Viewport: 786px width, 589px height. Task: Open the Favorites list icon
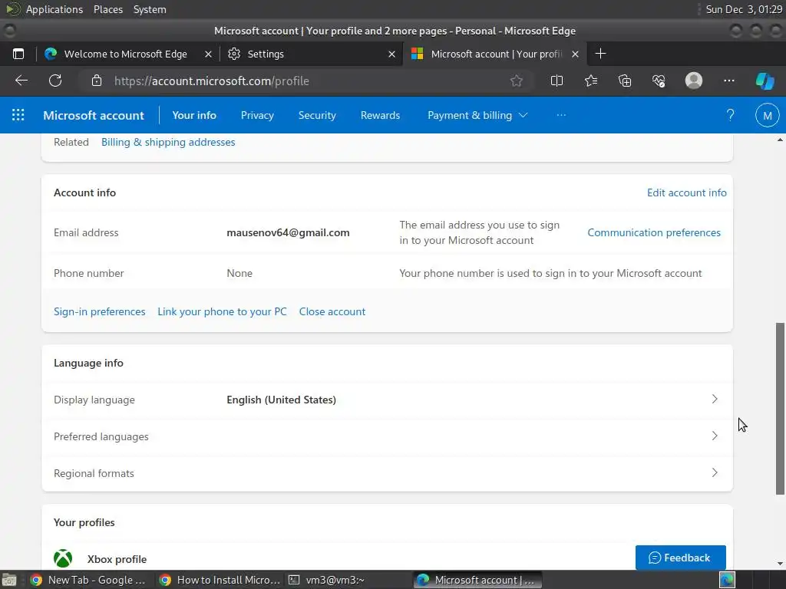591,81
